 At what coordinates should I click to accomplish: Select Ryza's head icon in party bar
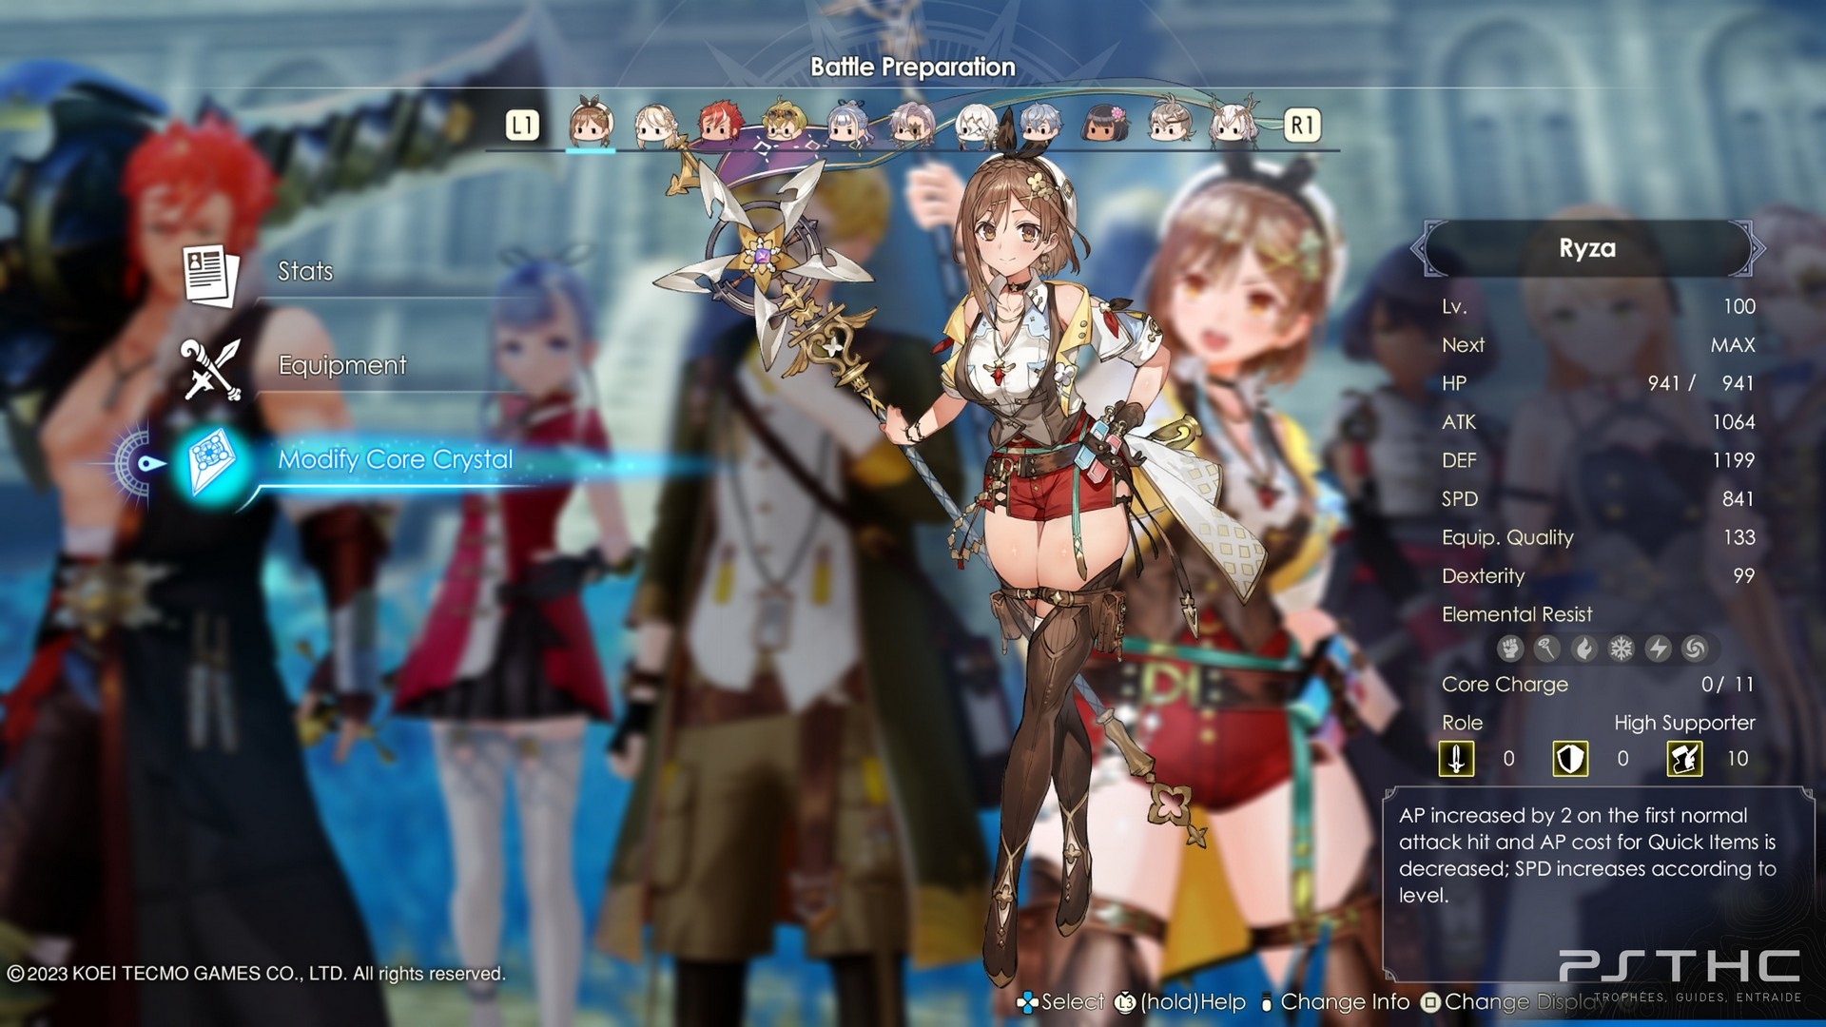[591, 123]
